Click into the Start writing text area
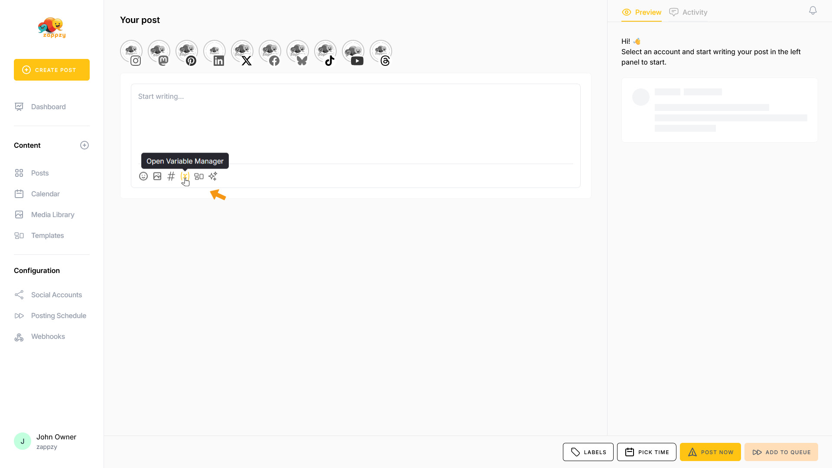Viewport: 832px width, 468px height. (x=355, y=123)
